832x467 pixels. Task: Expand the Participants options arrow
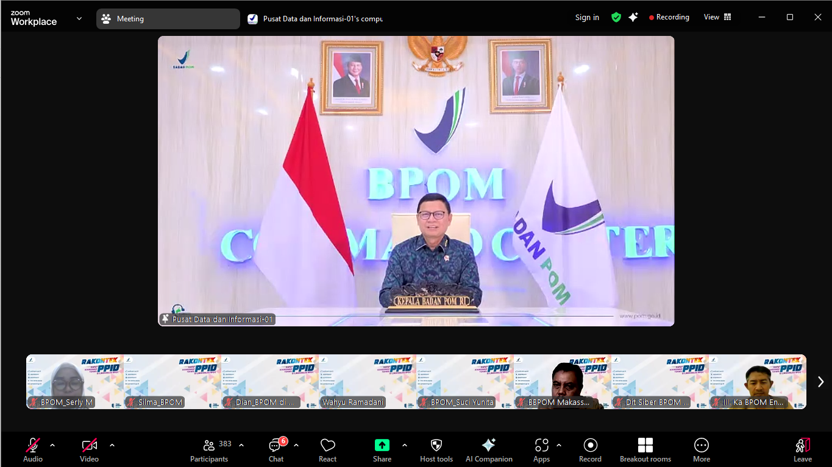pos(241,445)
